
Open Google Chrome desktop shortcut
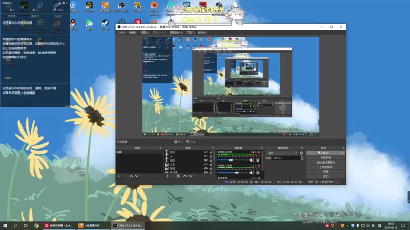57,26
